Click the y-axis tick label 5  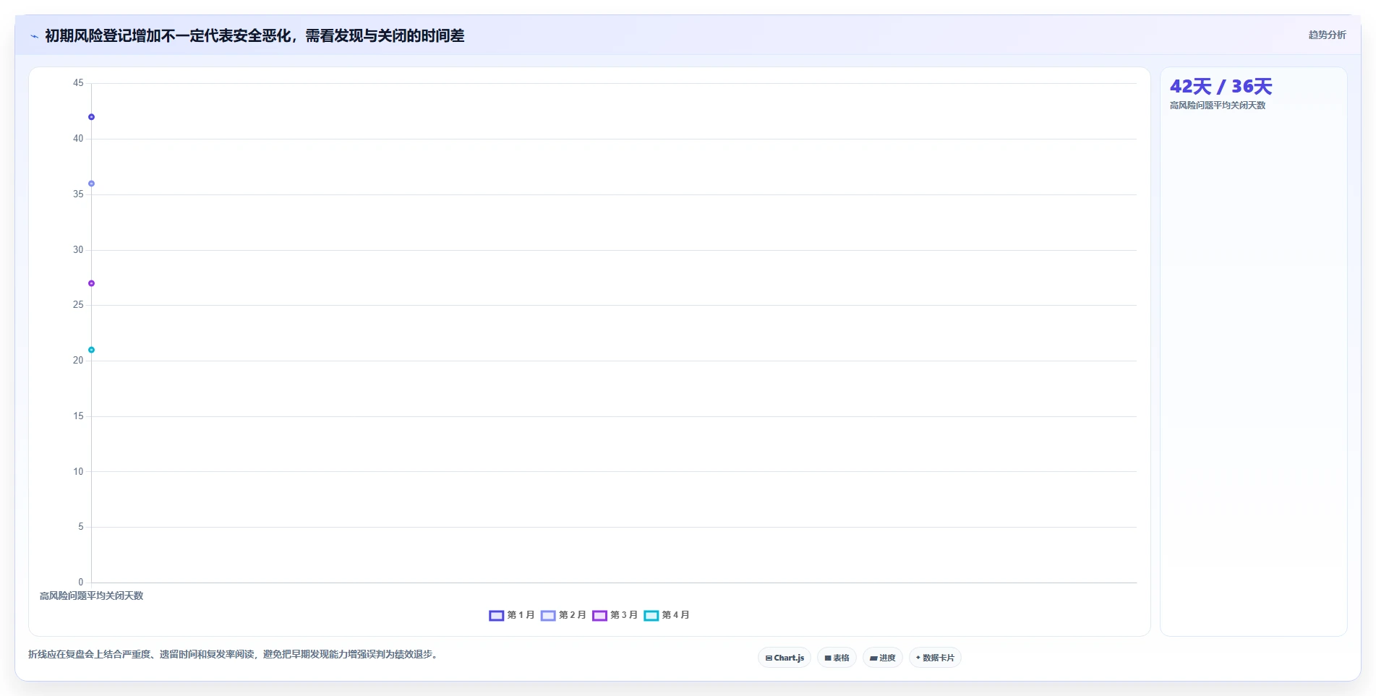point(81,527)
